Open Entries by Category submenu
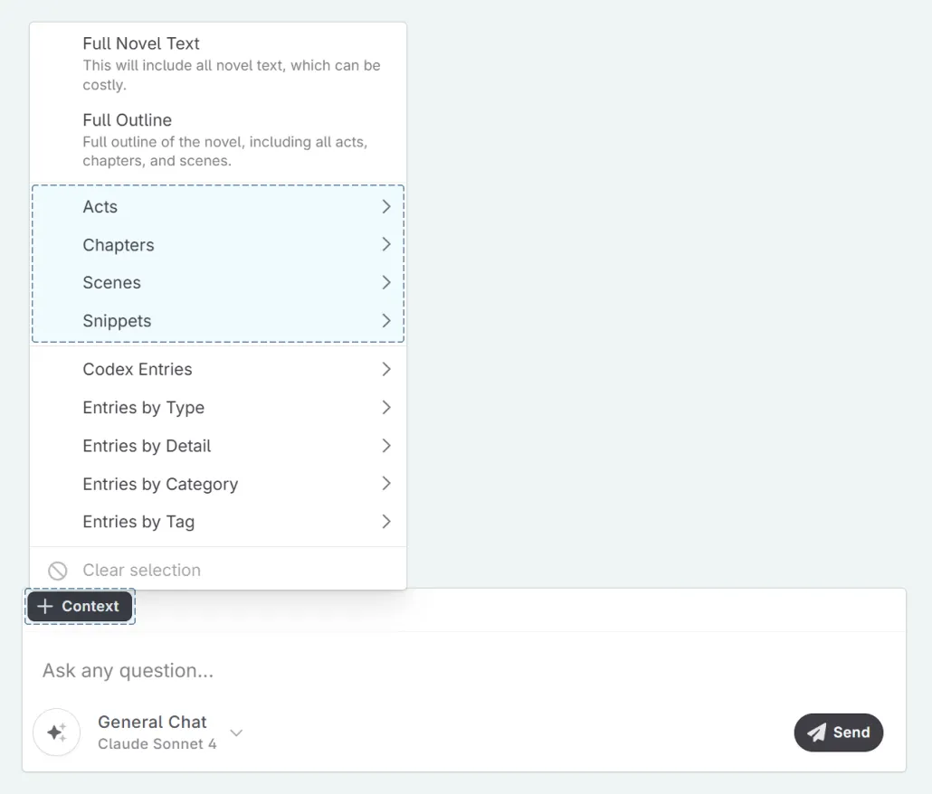This screenshot has width=932, height=794. 160,484
